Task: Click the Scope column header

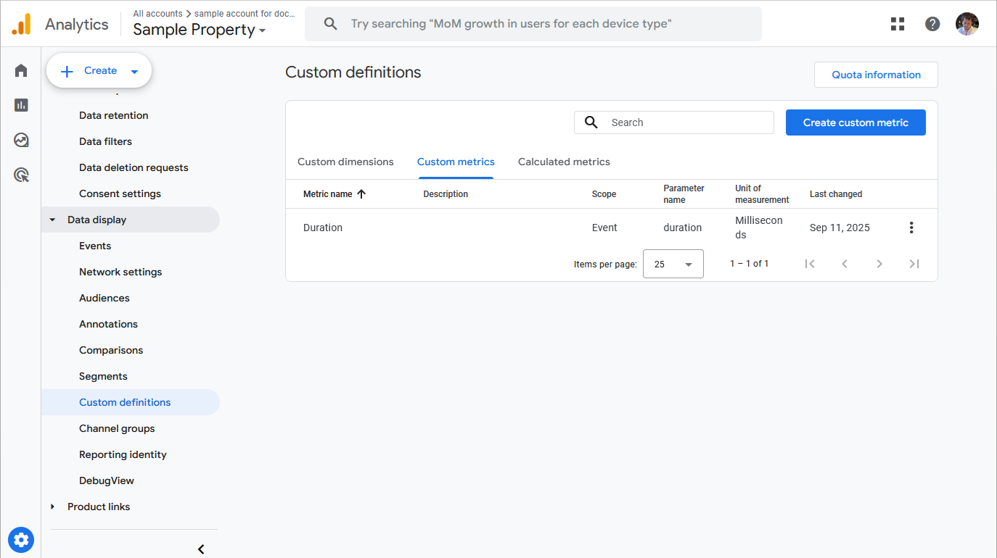Action: pyautogui.click(x=604, y=194)
